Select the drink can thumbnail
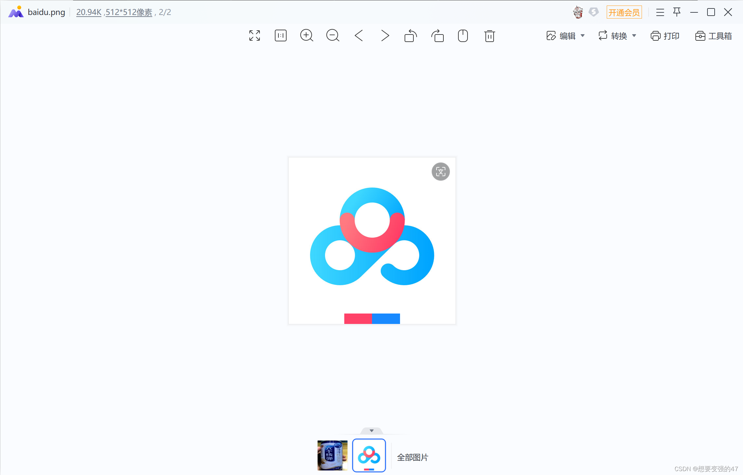Viewport: 743px width, 475px height. pos(332,455)
